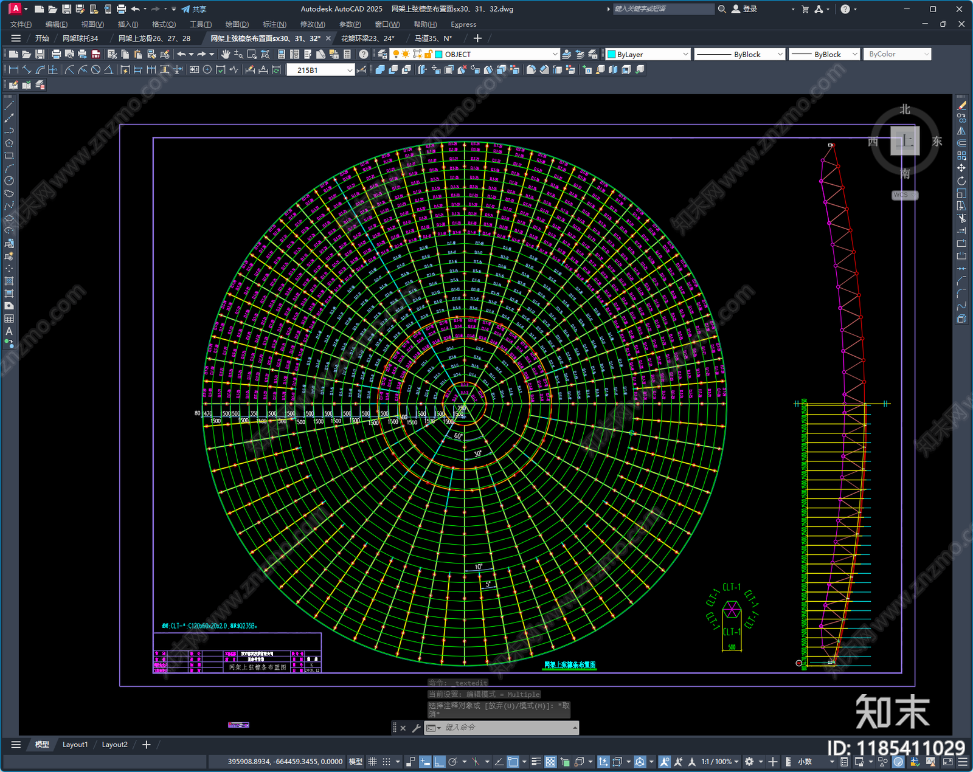This screenshot has width=973, height=772.
Task: Toggle Ortho mode in status bar
Action: (x=439, y=762)
